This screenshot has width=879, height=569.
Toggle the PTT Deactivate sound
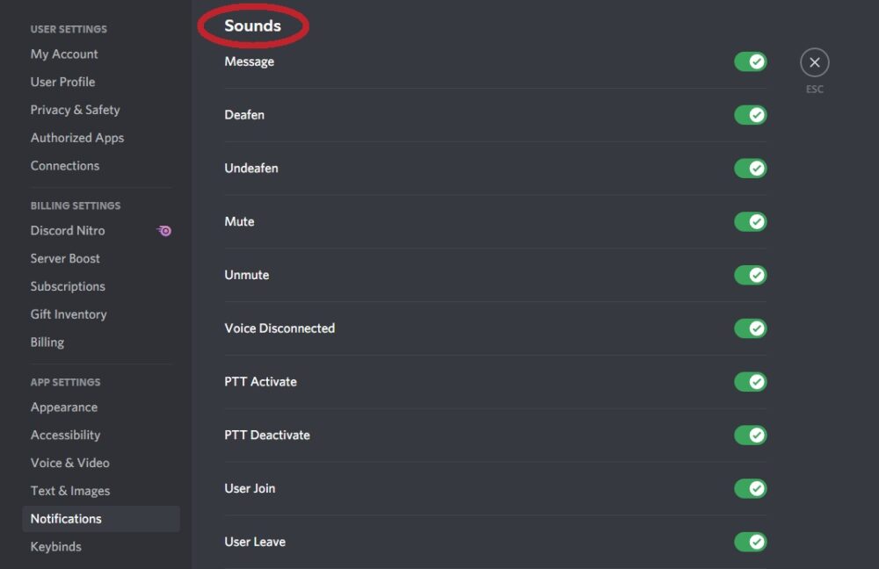(x=750, y=435)
